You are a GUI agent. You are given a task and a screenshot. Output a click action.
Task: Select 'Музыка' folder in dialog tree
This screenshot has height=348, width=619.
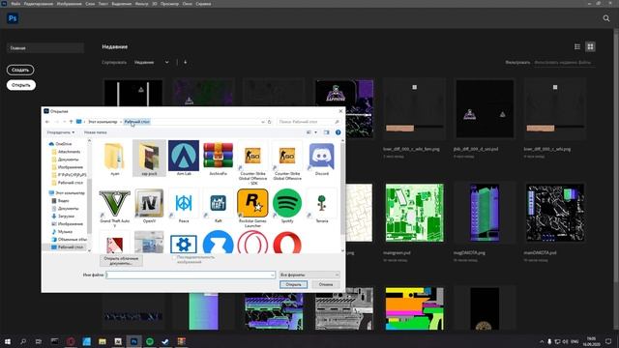(x=62, y=232)
